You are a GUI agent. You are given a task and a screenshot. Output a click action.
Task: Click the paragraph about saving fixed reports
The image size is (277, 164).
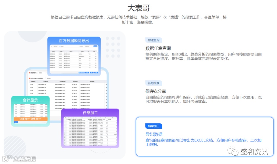click(x=203, y=99)
